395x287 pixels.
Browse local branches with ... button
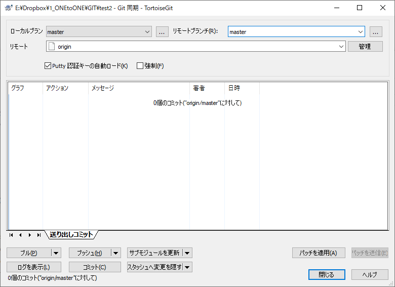tap(162, 32)
